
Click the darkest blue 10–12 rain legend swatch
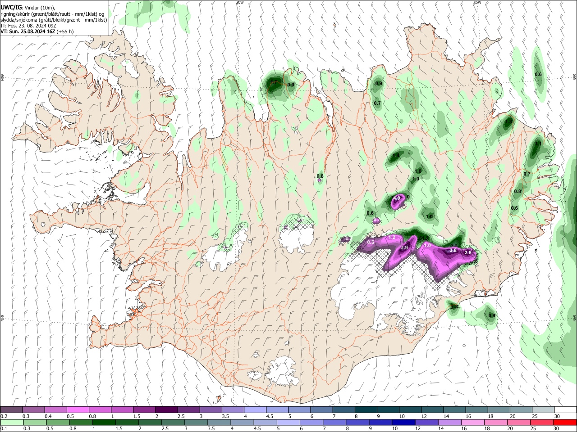[x=403, y=422]
